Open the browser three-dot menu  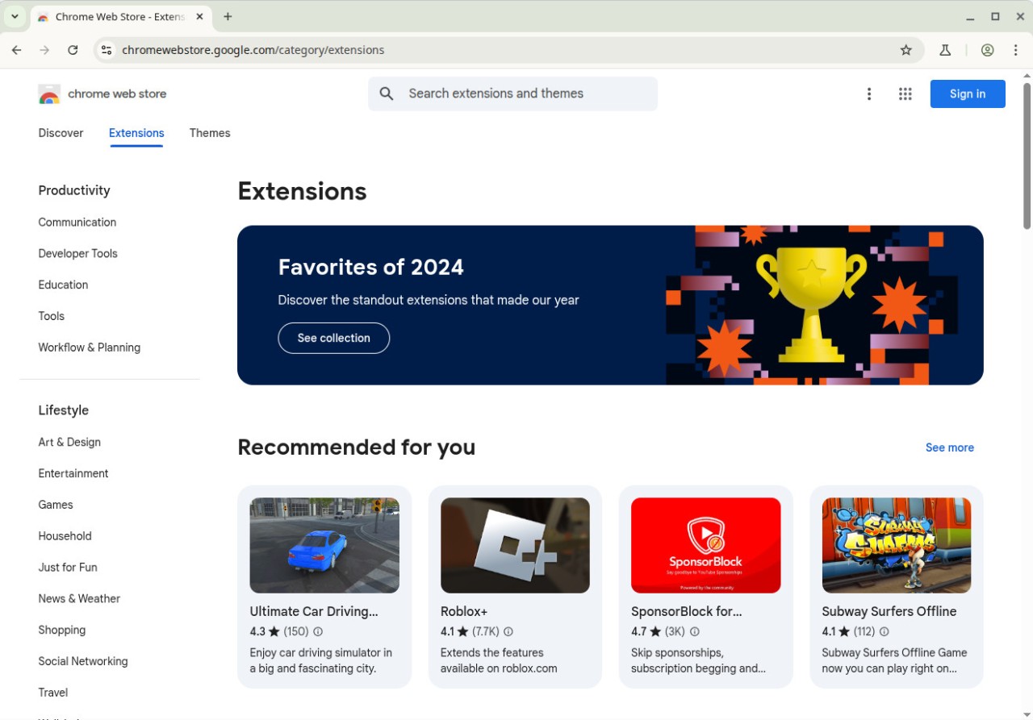1016,49
